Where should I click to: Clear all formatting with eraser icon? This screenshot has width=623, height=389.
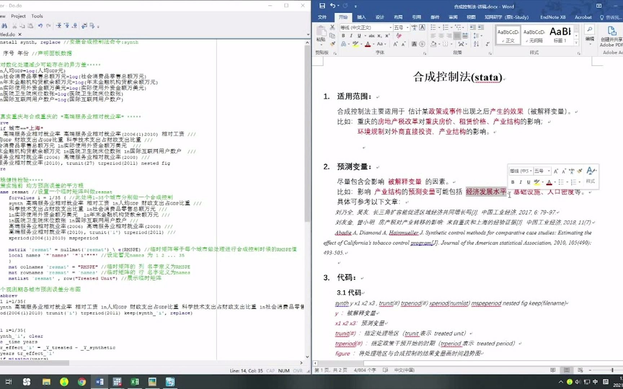[399, 36]
